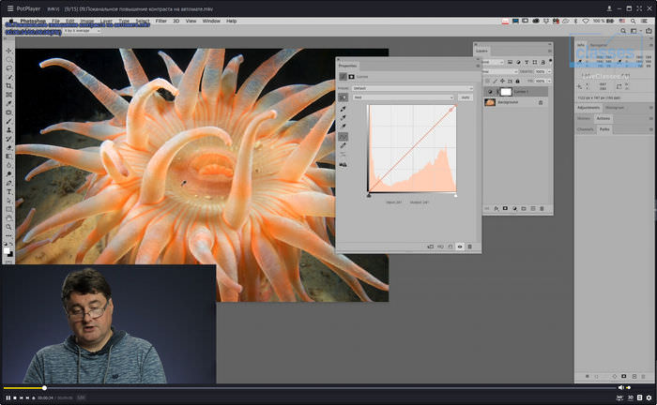Toggle layer visibility eye in Properties panel footer

(x=460, y=247)
